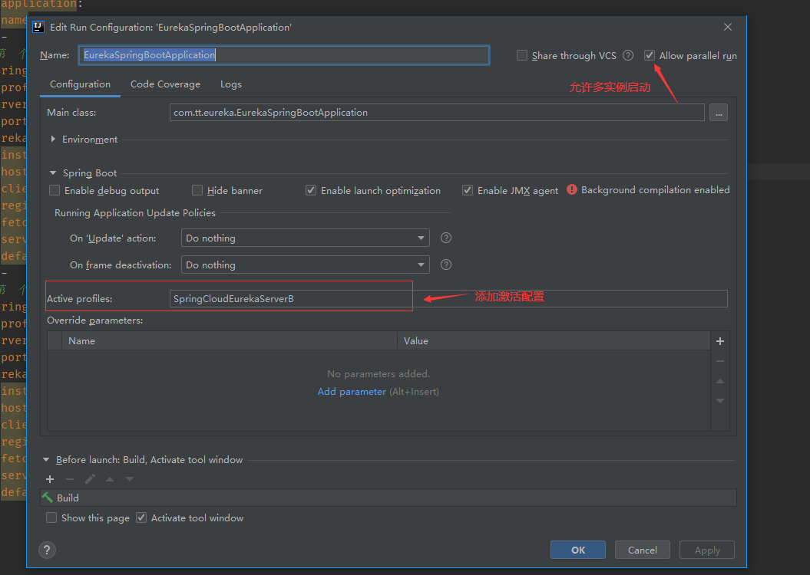This screenshot has width=810, height=575.
Task: Toggle the Allow parallel run checkbox
Action: 650,55
